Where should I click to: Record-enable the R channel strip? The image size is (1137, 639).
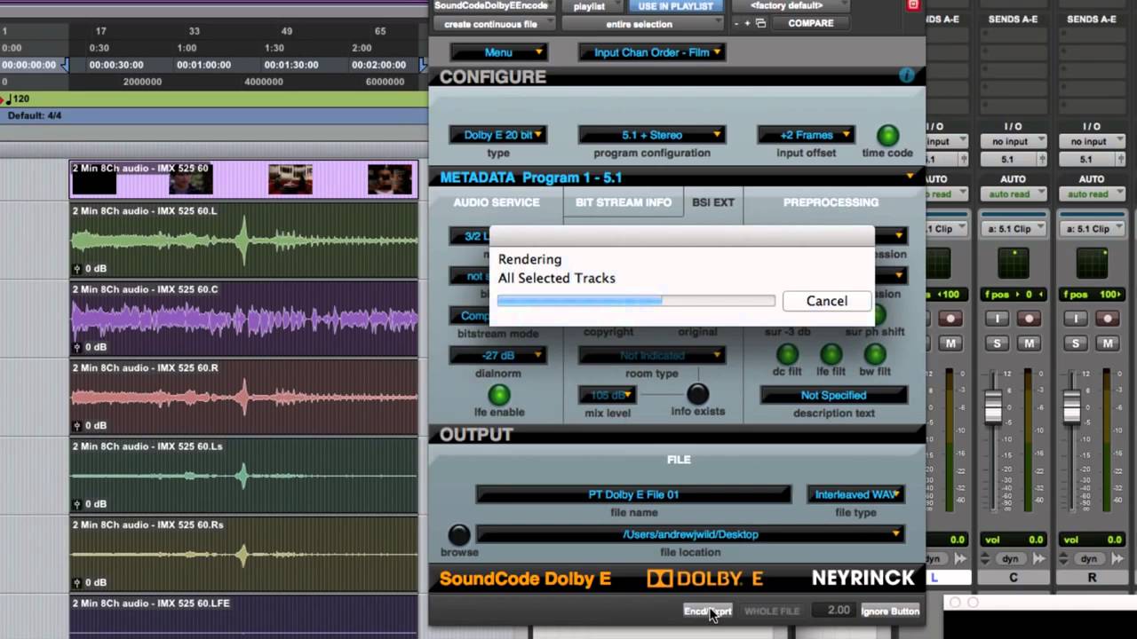point(1108,319)
